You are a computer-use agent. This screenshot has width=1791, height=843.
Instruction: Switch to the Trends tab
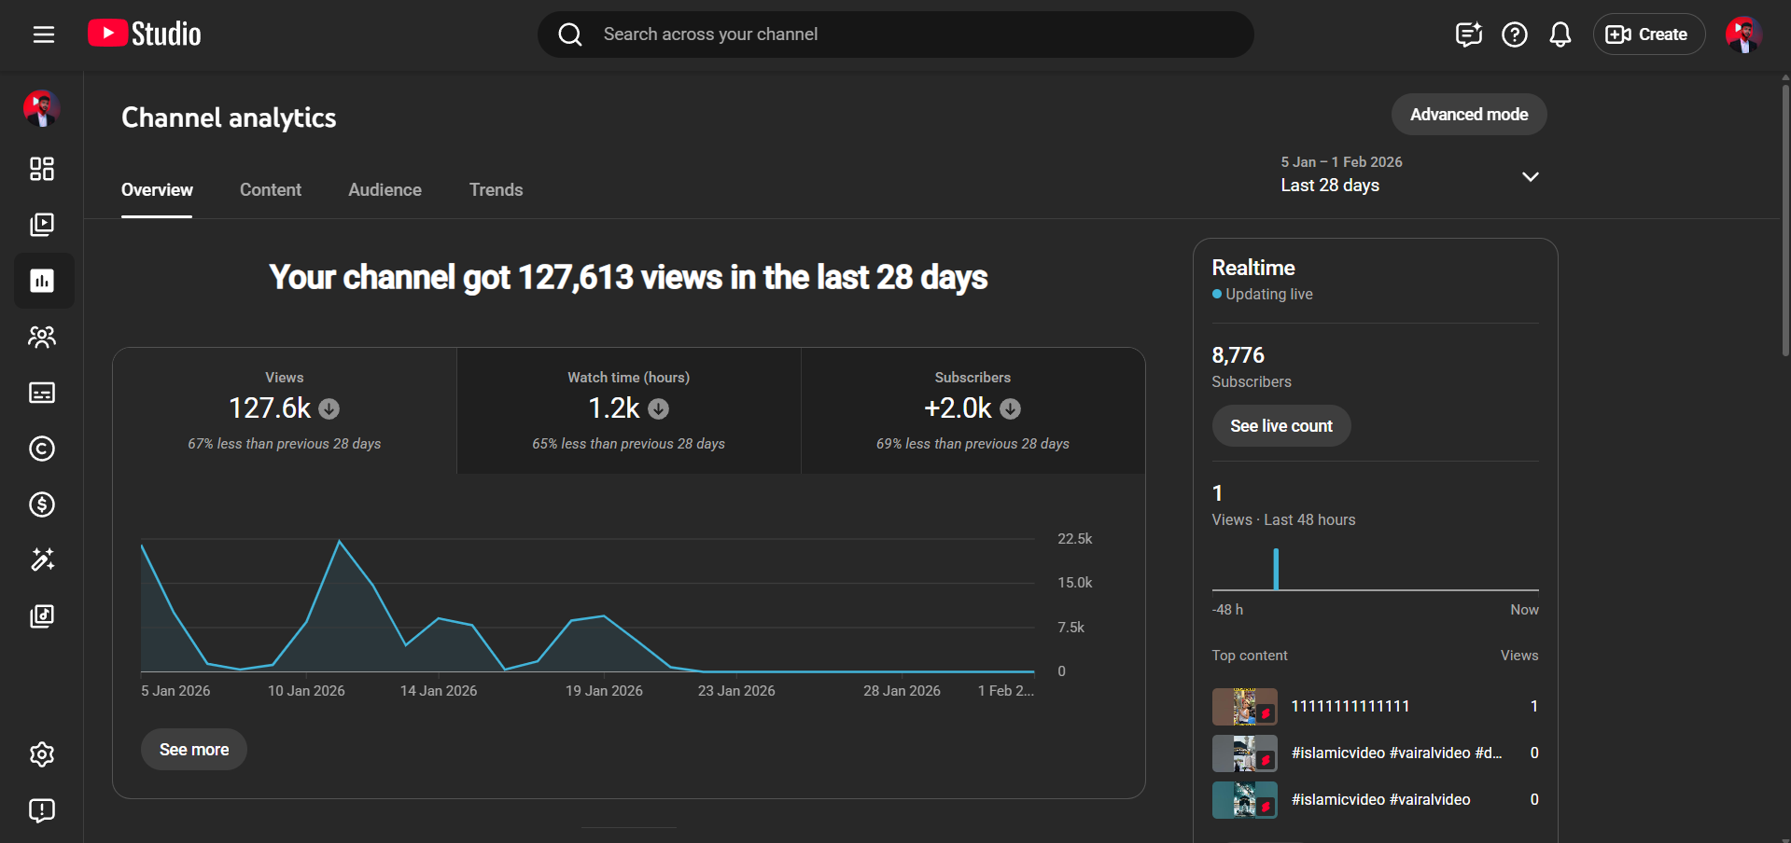[x=496, y=190]
